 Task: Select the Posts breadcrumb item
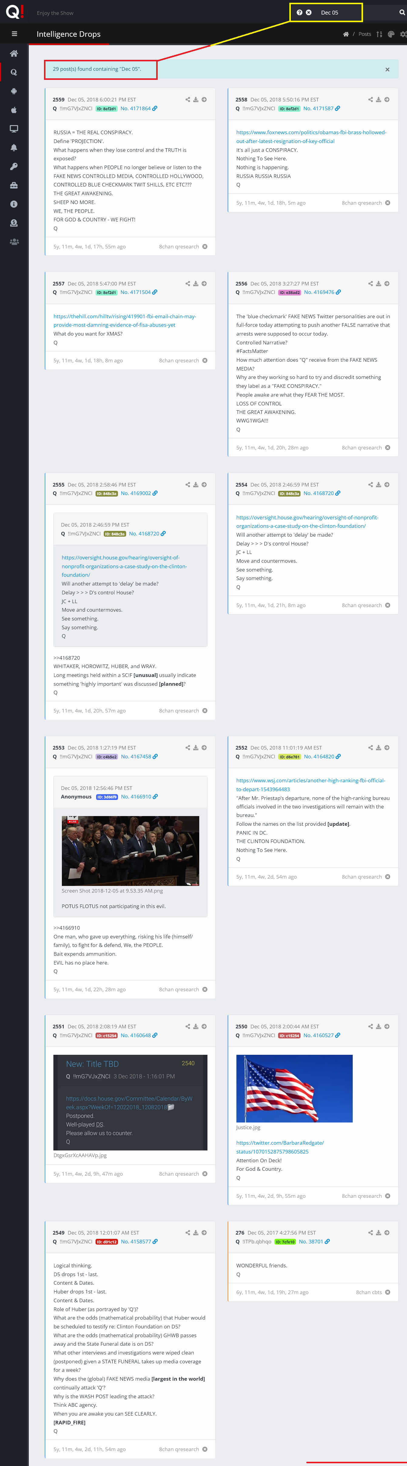coord(365,34)
